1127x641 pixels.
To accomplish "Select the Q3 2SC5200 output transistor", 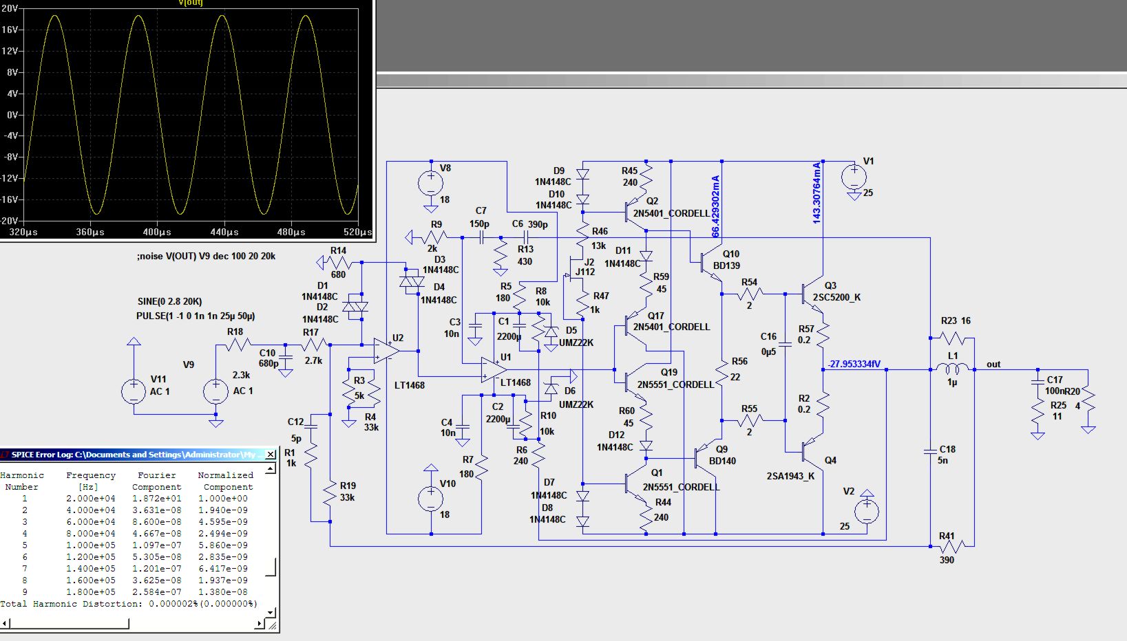I will pyautogui.click(x=813, y=294).
